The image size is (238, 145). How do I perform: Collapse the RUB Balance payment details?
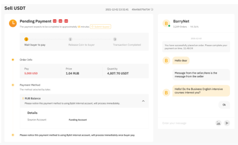pyautogui.click(x=143, y=101)
